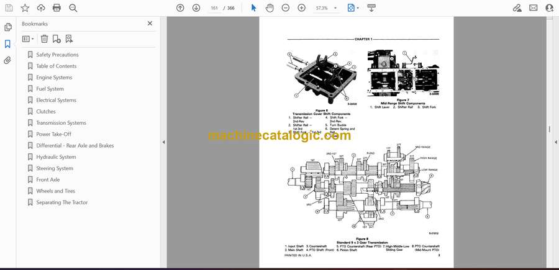The height and width of the screenshot is (270, 559).
Task: Open the Hydraulic System bookmark
Action: tap(56, 157)
